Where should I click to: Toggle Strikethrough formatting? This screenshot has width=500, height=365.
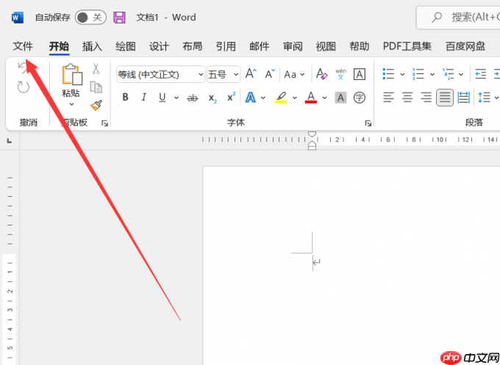point(193,98)
